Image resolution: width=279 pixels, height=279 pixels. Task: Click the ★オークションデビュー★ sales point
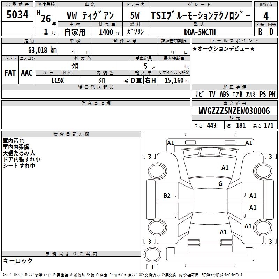224,48
